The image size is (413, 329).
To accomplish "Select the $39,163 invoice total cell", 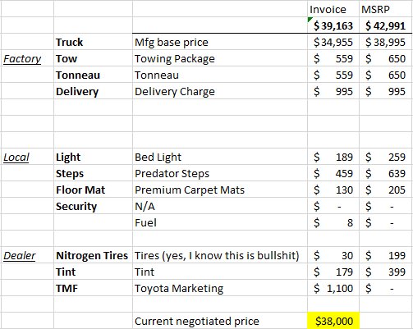I will pos(333,25).
